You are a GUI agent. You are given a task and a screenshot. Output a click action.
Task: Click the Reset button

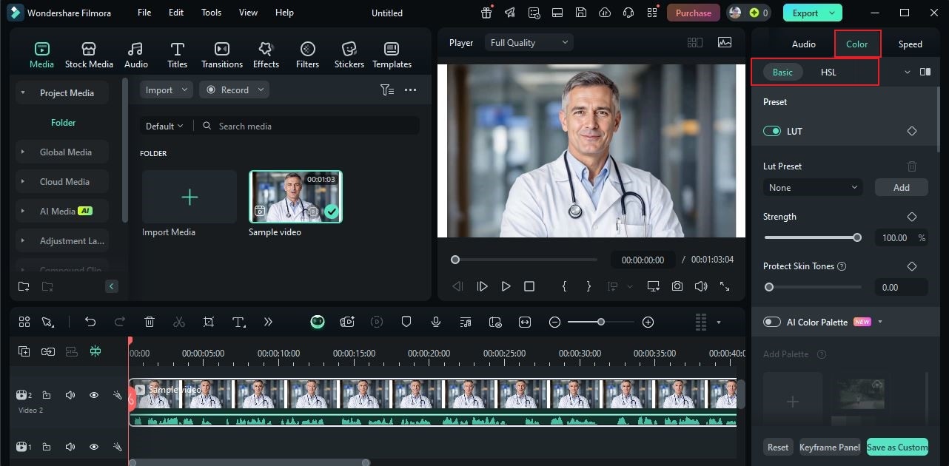pyautogui.click(x=778, y=447)
